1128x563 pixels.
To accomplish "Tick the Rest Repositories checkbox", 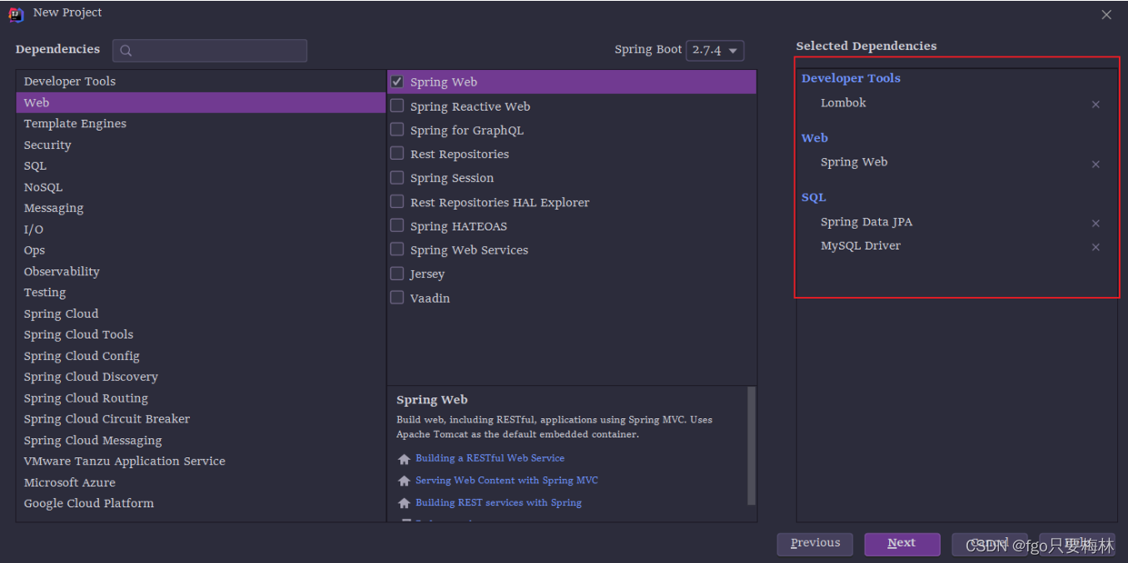I will [x=397, y=154].
